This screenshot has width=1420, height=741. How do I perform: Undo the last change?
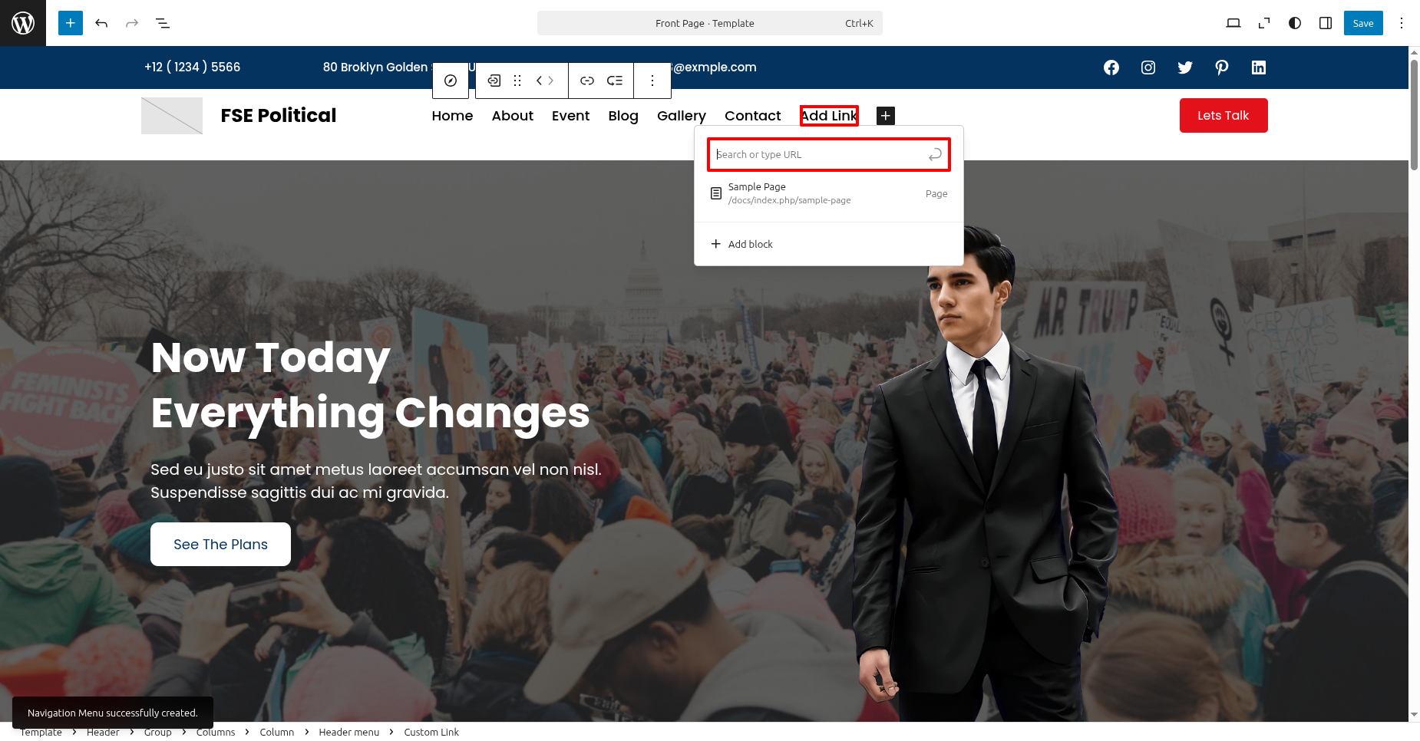(x=101, y=23)
